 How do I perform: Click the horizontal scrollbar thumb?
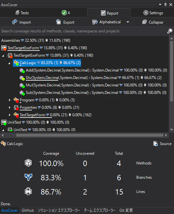(90, 135)
